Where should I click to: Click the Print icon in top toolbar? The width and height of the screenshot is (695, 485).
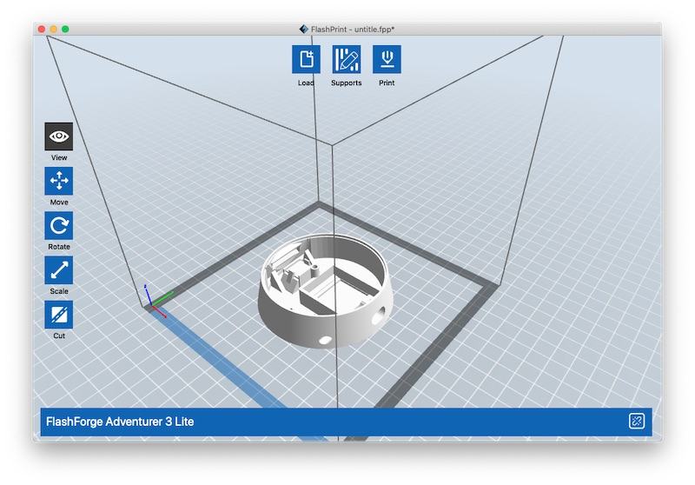[x=387, y=59]
